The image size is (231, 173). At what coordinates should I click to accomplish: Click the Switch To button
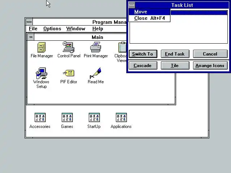point(143,54)
